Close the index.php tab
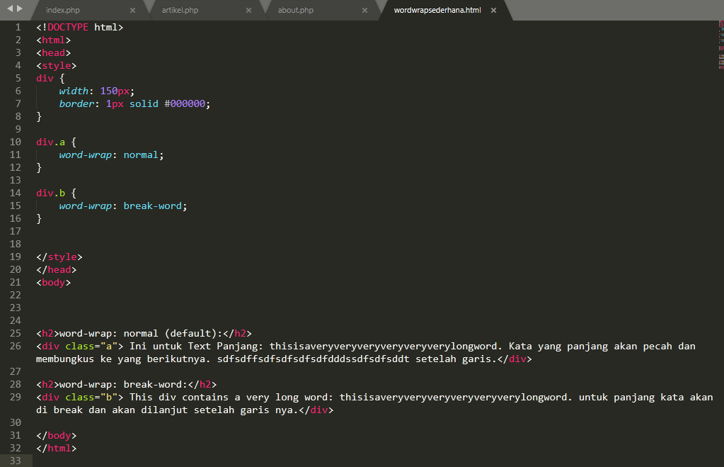 pyautogui.click(x=133, y=10)
